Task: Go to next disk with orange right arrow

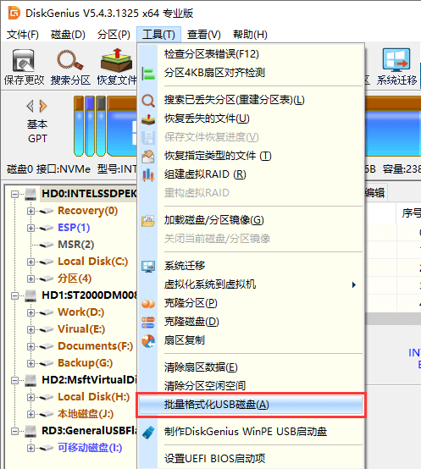Action: point(43,106)
